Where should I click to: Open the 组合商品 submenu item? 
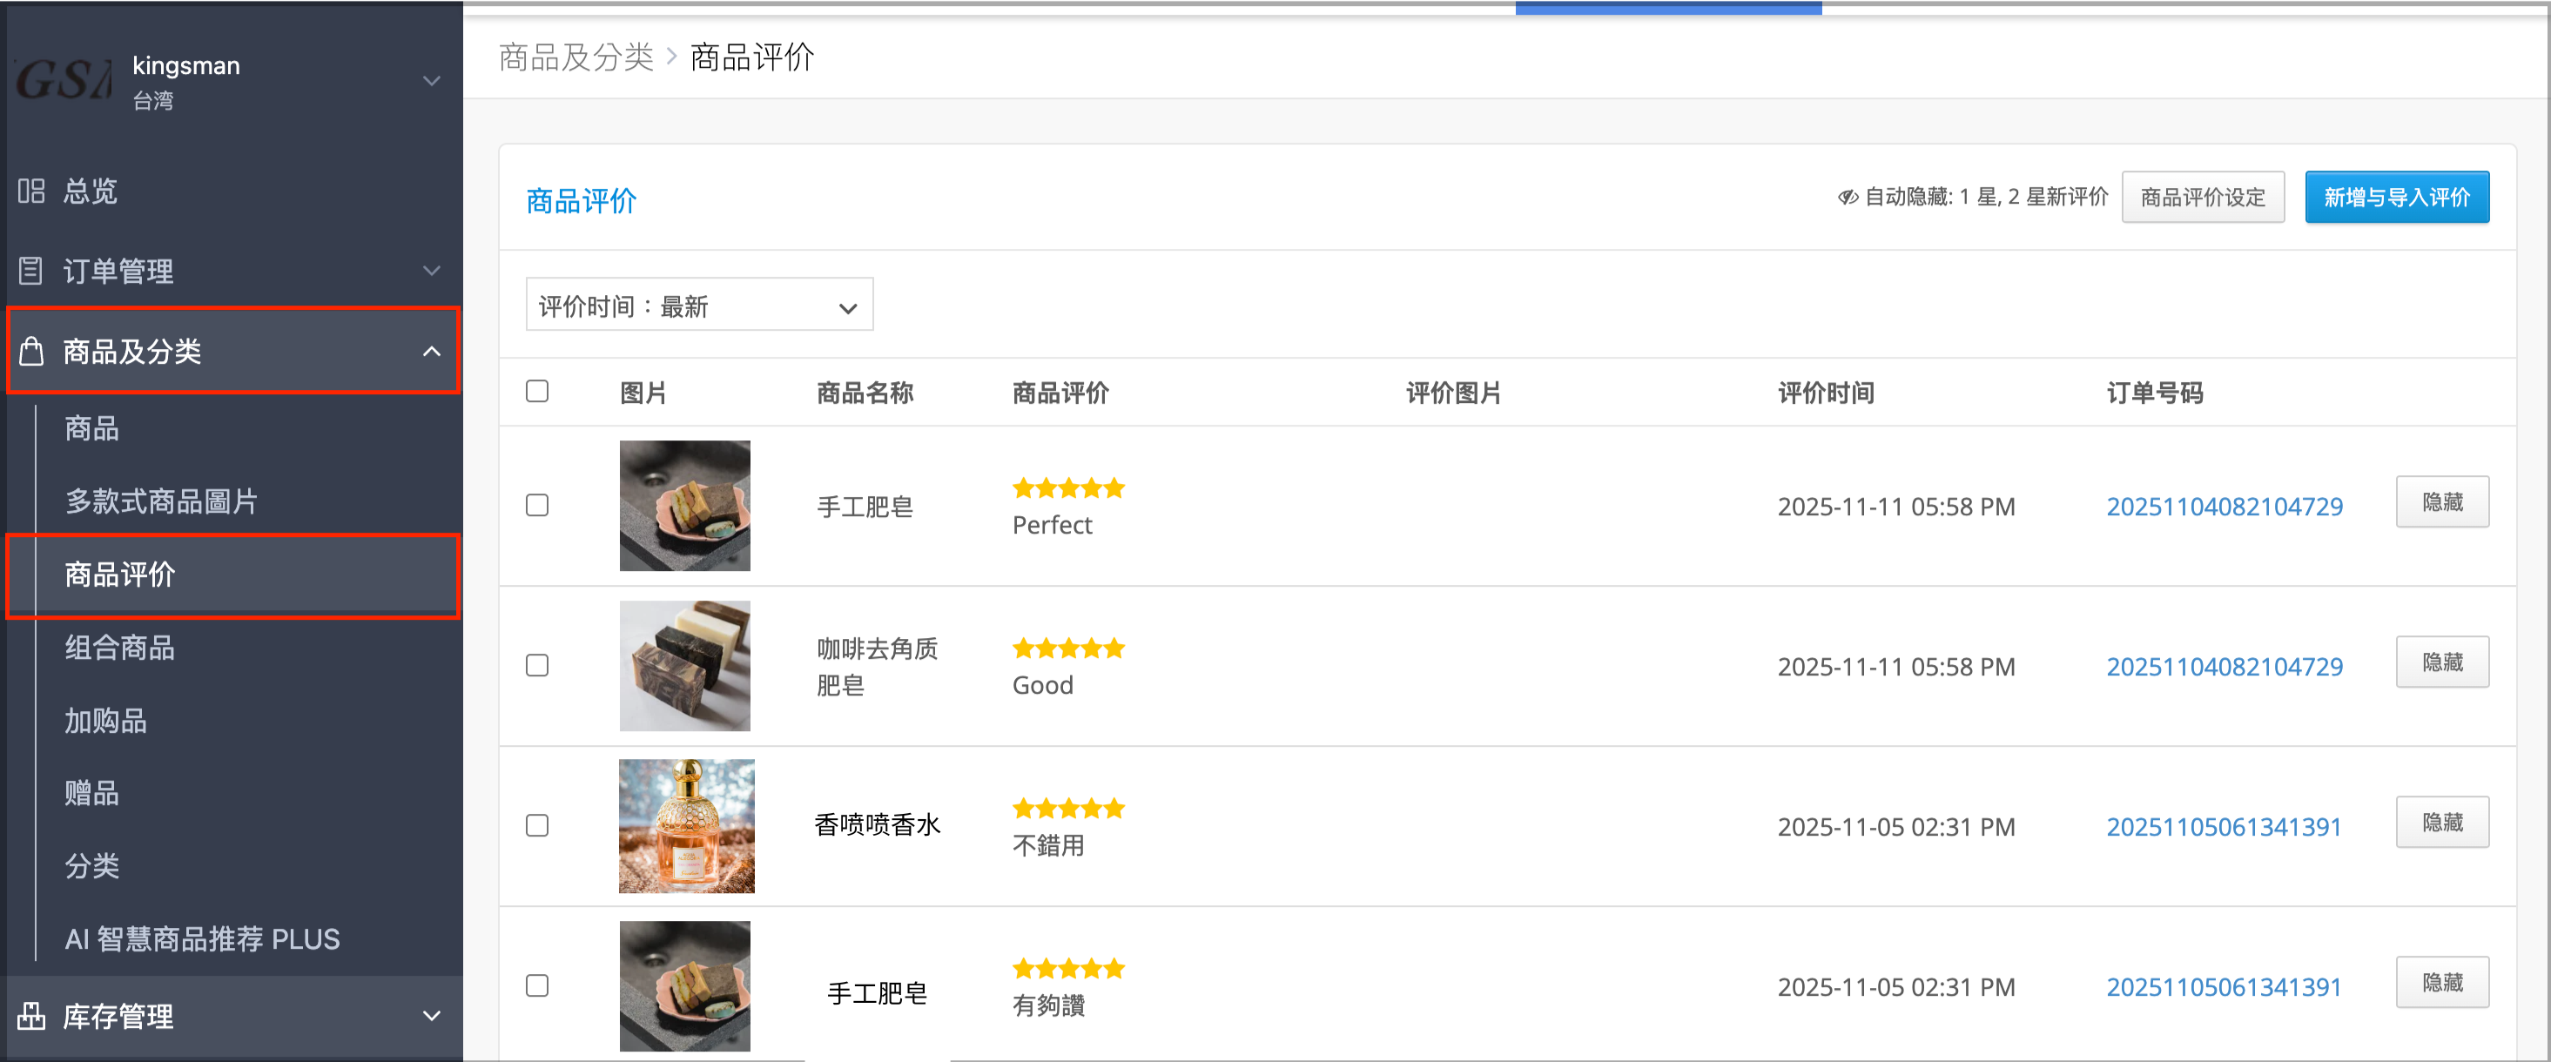(x=120, y=648)
